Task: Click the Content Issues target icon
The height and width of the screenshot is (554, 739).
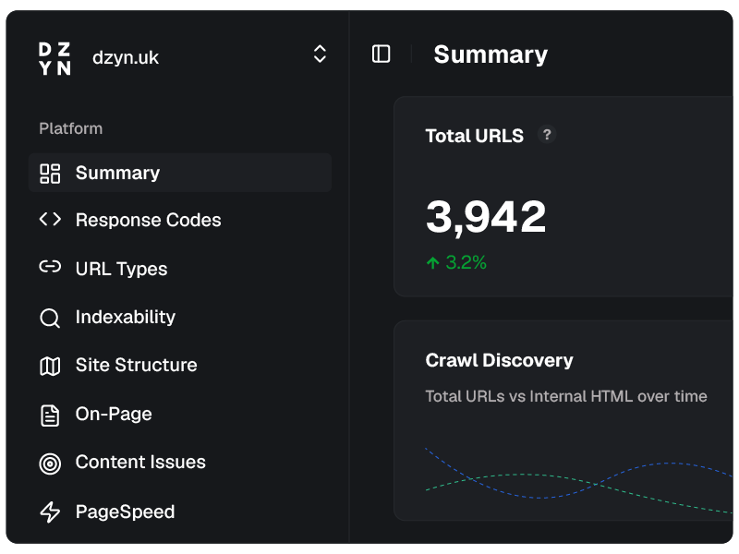Action: [50, 463]
